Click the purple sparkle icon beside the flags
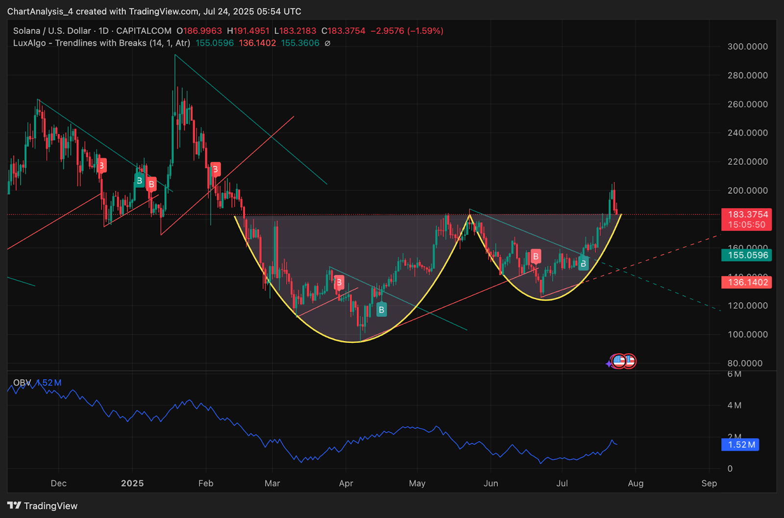The height and width of the screenshot is (518, 784). pyautogui.click(x=609, y=363)
